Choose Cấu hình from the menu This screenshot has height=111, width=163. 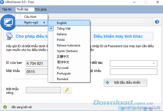tap(31, 17)
